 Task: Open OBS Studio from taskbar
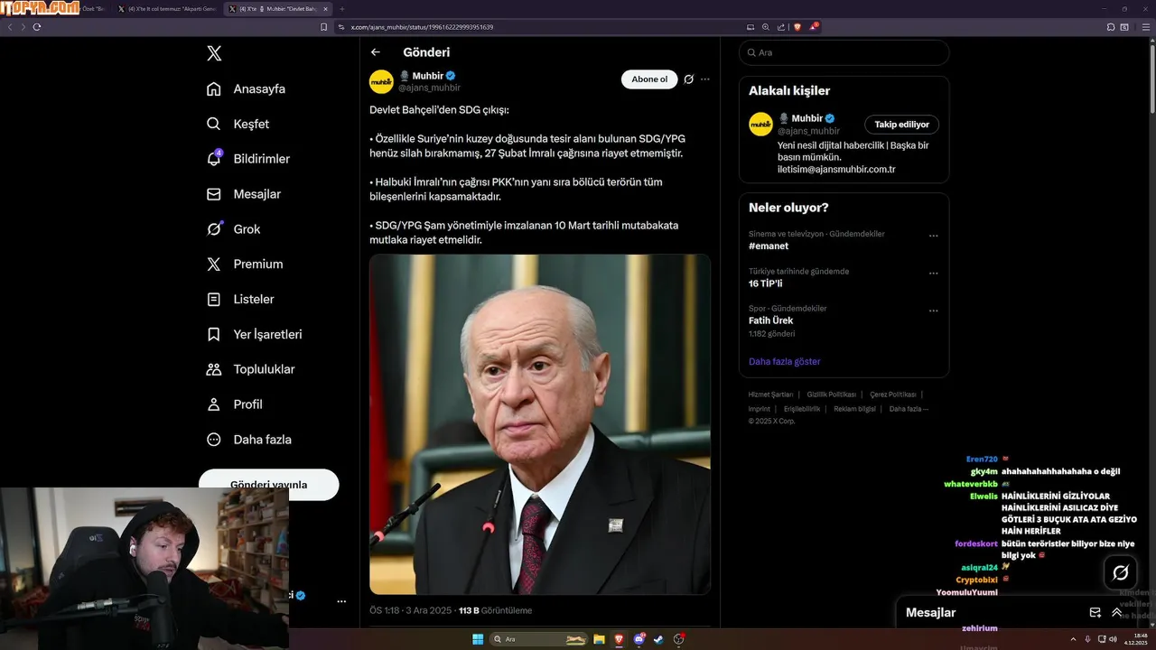[679, 639]
